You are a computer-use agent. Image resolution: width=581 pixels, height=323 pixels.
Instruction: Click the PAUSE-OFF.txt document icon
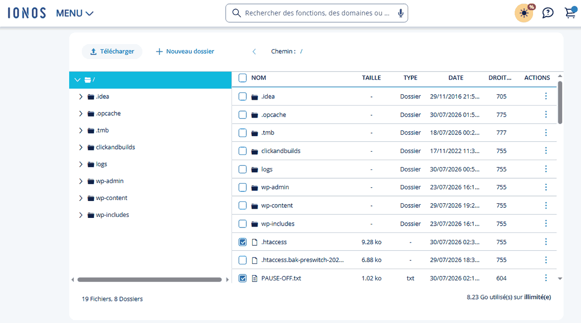[255, 278]
